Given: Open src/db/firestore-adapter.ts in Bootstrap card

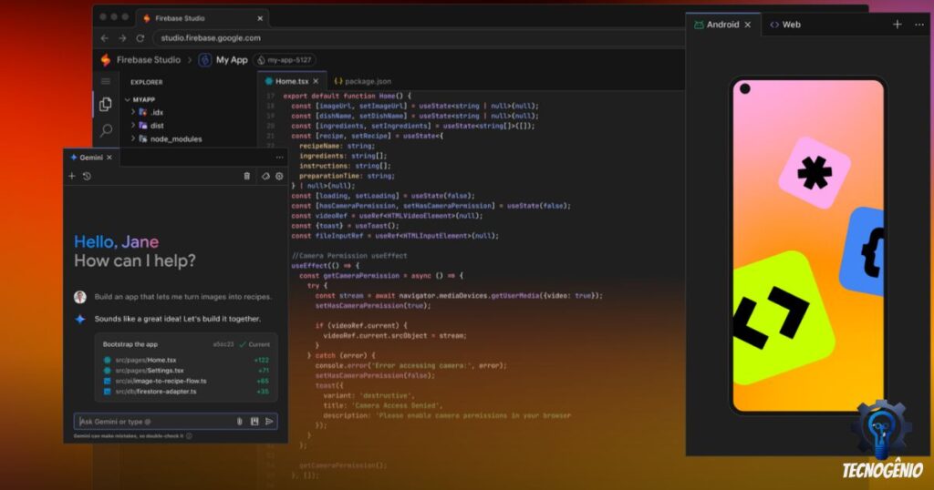Looking at the screenshot, I should click(155, 392).
